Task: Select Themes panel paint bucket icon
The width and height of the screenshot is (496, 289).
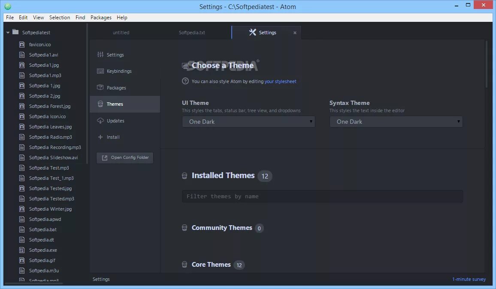Action: click(x=100, y=104)
